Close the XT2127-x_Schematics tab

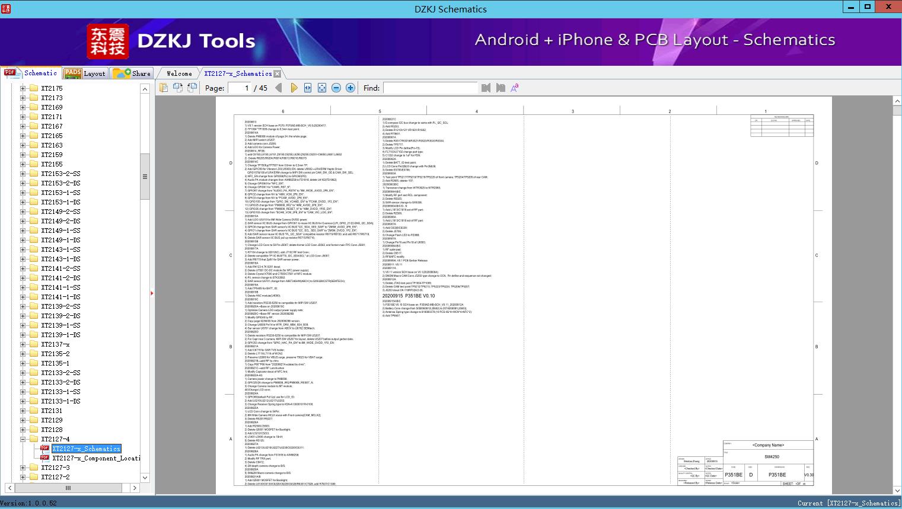[x=277, y=73]
